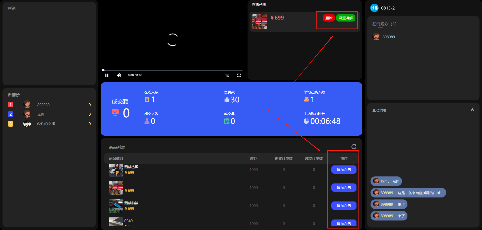Mute the video volume speaker icon

click(x=119, y=75)
